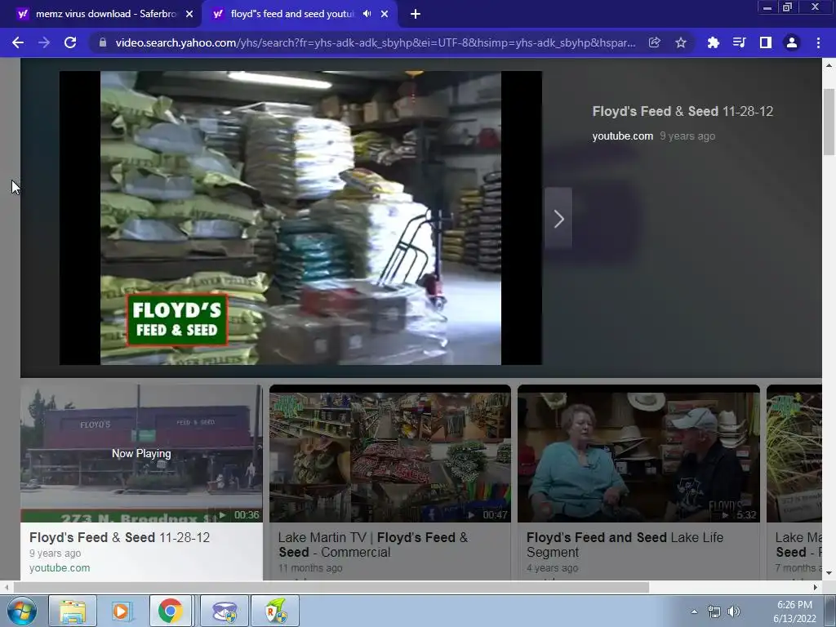Share this page icon in address bar
This screenshot has width=836, height=627.
pyautogui.click(x=654, y=42)
